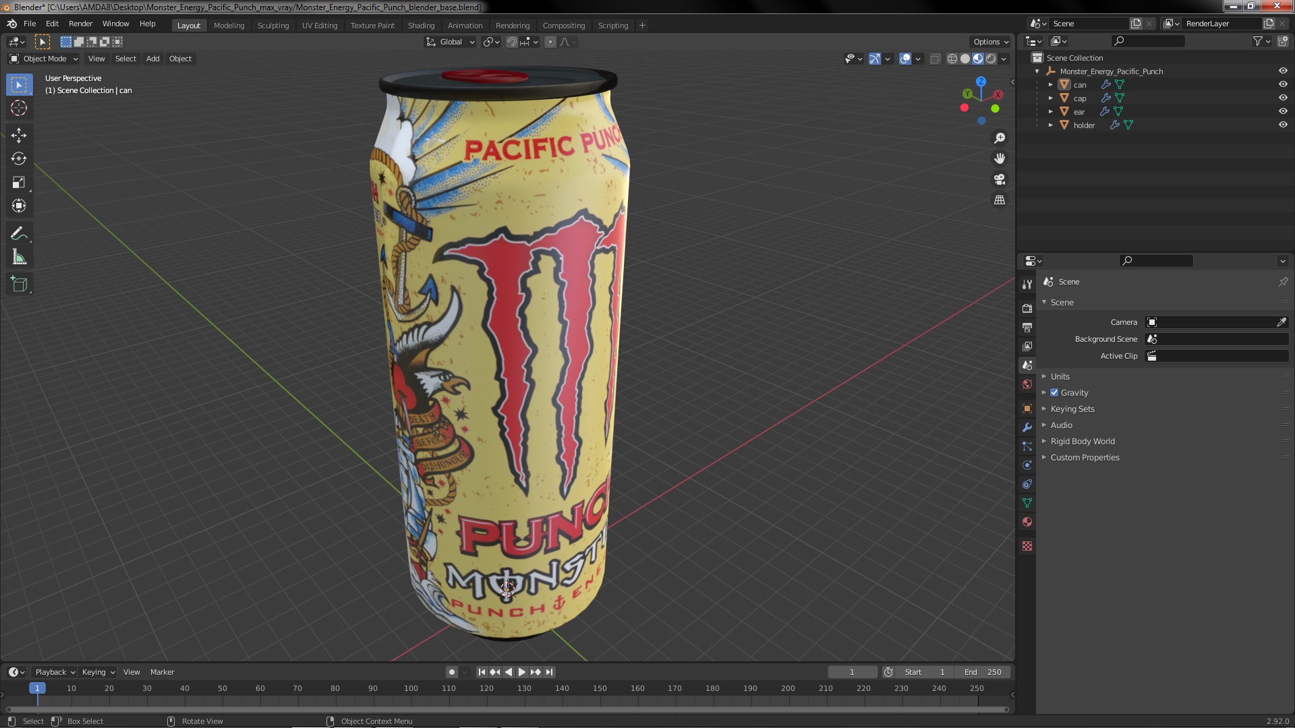Viewport: 1295px width, 728px height.
Task: Hide the can object in outliner
Action: [x=1283, y=84]
